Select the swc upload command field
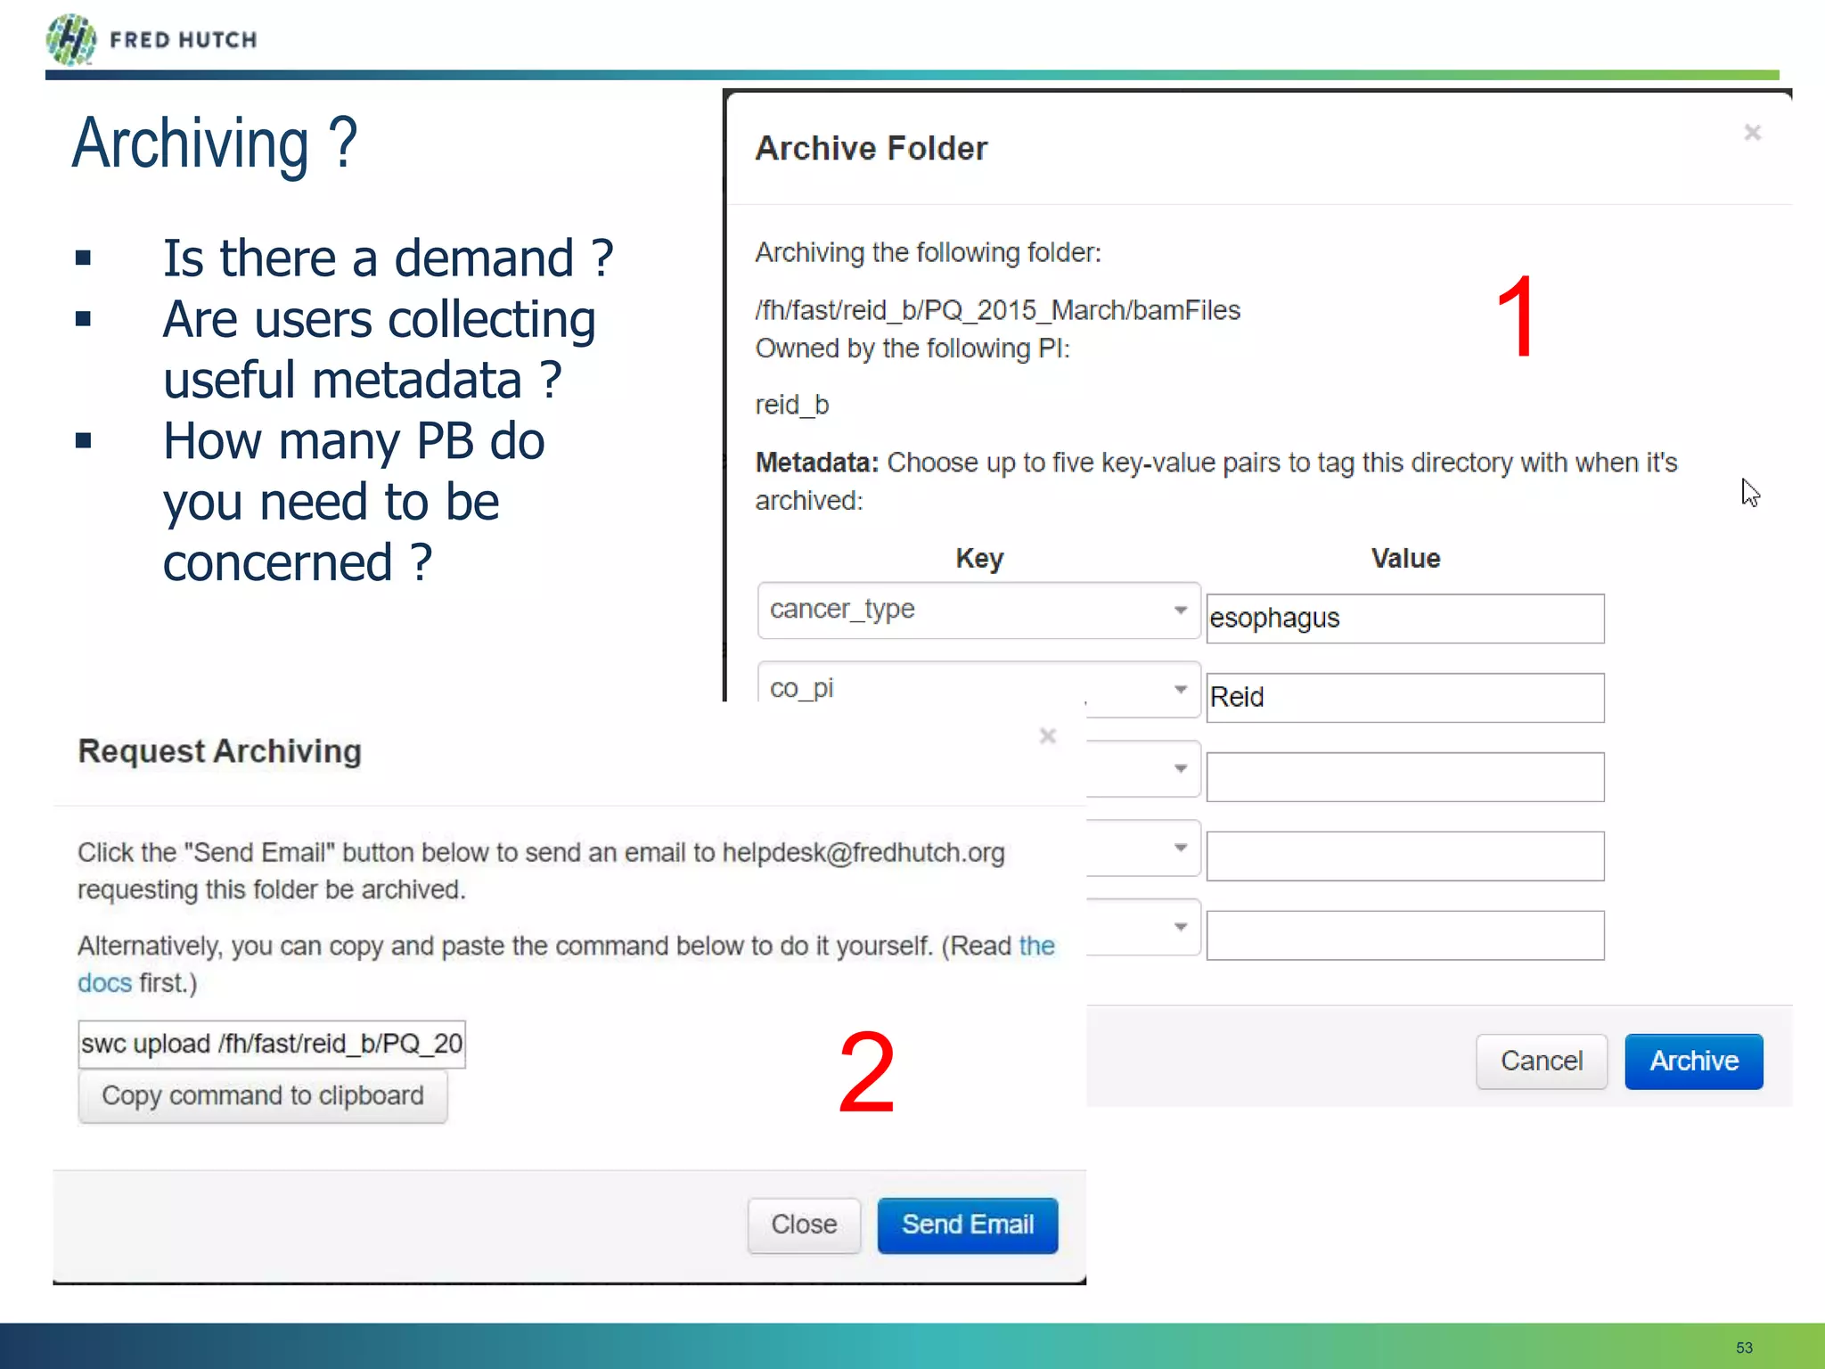Image resolution: width=1825 pixels, height=1369 pixels. [x=272, y=1044]
